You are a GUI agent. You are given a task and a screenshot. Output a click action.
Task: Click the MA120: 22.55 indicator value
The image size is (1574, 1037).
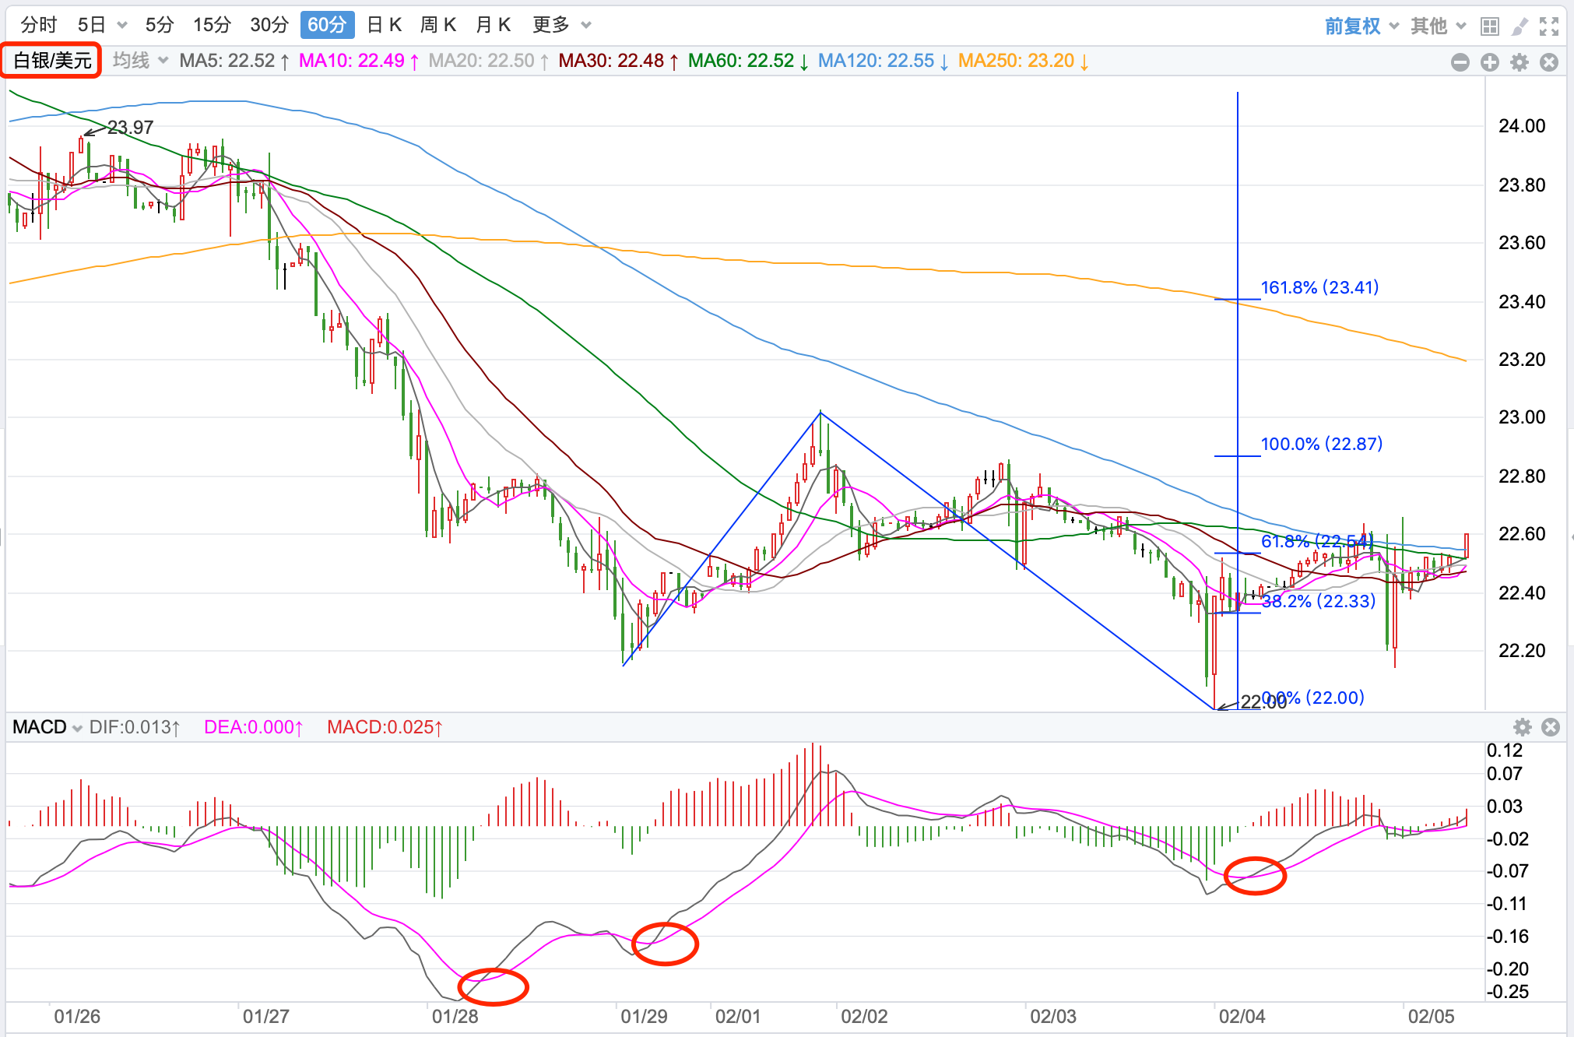point(884,61)
